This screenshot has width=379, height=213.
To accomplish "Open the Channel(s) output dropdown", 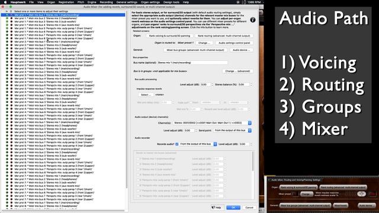I will (x=212, y=123).
